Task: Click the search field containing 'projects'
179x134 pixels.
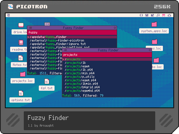Action: [x=107, y=55]
